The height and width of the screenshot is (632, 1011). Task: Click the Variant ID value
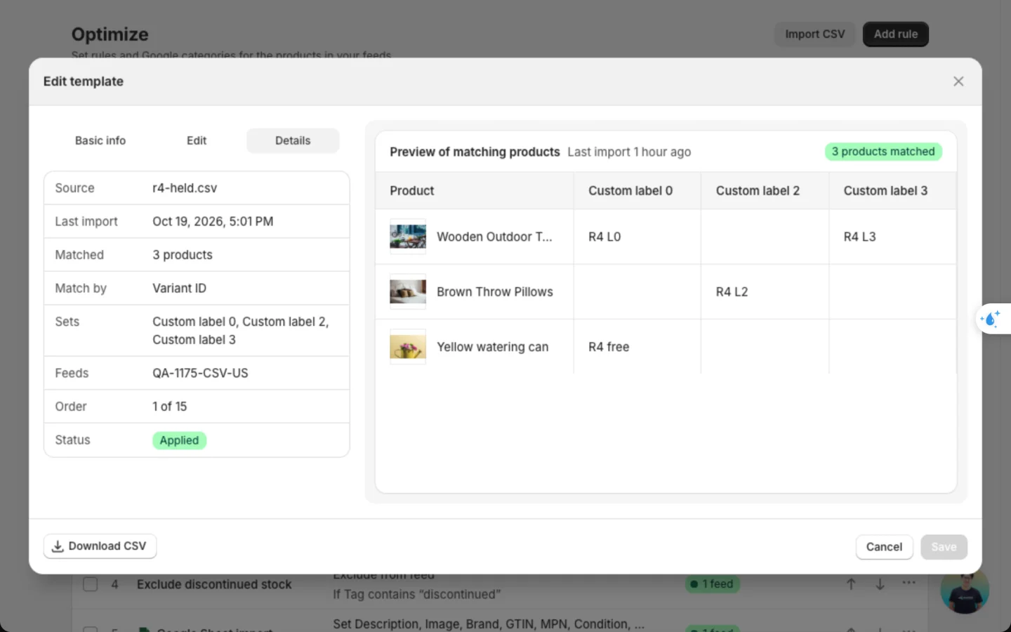point(179,289)
